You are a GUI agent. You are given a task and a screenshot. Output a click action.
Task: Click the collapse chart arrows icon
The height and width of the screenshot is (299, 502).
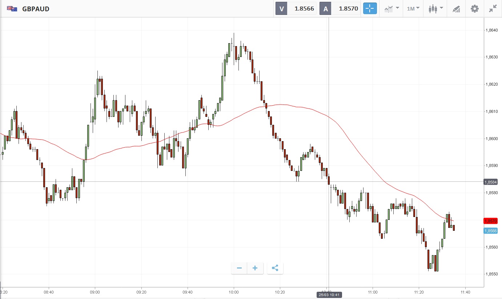(493, 9)
